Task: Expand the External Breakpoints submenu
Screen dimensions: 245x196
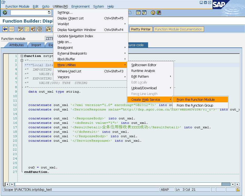Action: pos(90,54)
